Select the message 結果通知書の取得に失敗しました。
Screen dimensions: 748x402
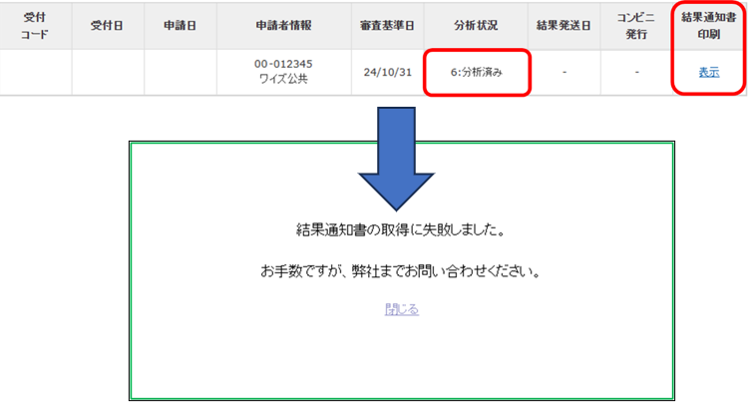pyautogui.click(x=401, y=229)
